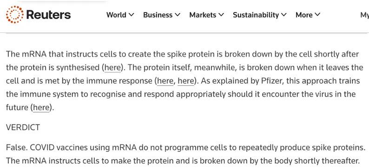Open first 'here' link after 'immune response'
The width and height of the screenshot is (369, 168).
165,81
